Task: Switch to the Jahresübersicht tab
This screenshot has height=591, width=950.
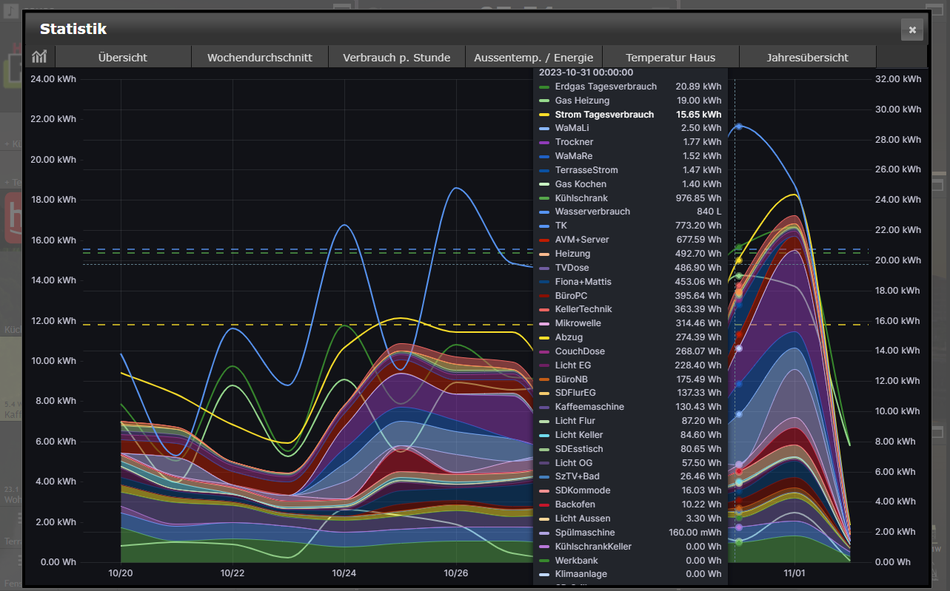Action: 808,57
